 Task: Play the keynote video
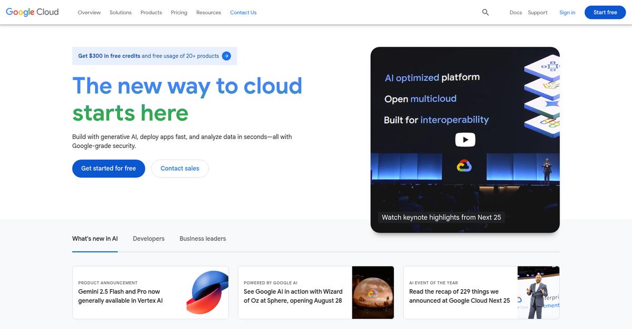pos(465,140)
